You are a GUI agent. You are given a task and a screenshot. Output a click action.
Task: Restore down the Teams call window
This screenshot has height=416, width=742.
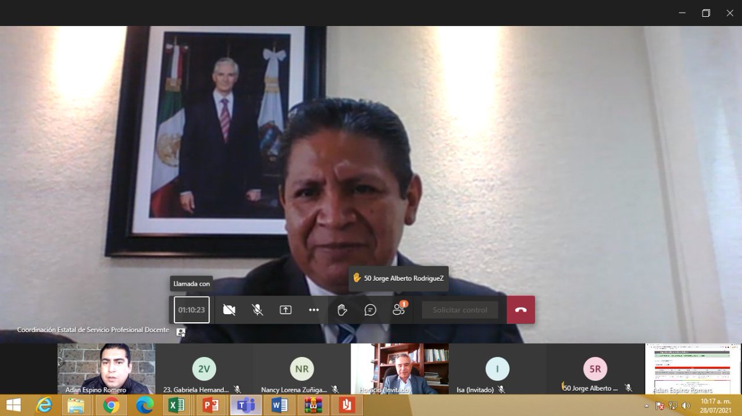706,13
